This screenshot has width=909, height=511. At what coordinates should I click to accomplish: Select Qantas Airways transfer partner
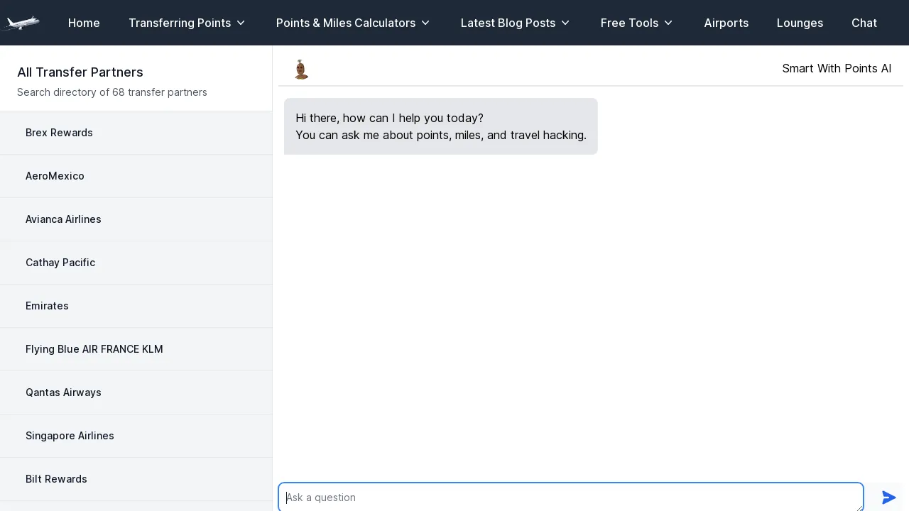point(136,392)
